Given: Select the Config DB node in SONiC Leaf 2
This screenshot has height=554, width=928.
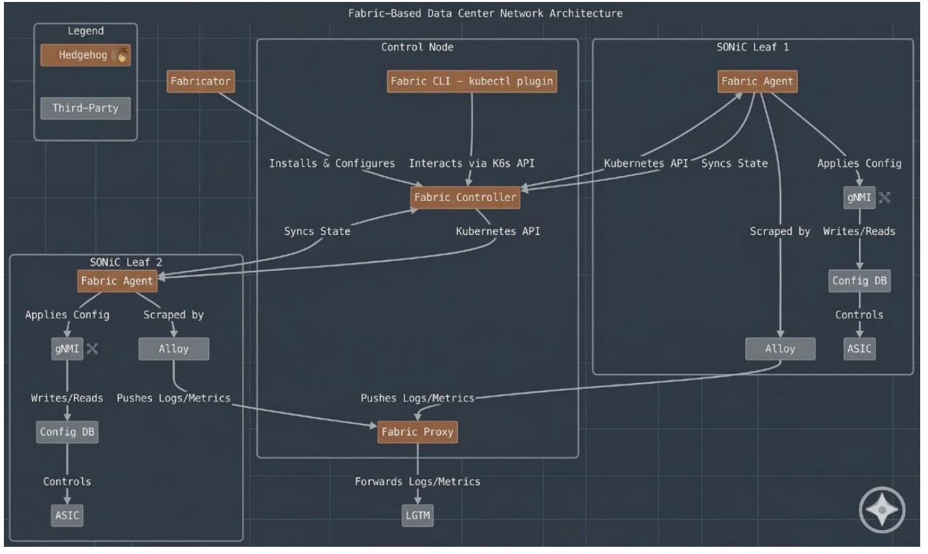Looking at the screenshot, I should (x=67, y=431).
